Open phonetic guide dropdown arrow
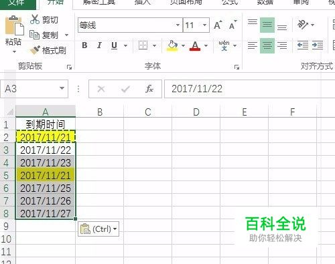Image resolution: width=335 pixels, height=264 pixels. (234, 45)
